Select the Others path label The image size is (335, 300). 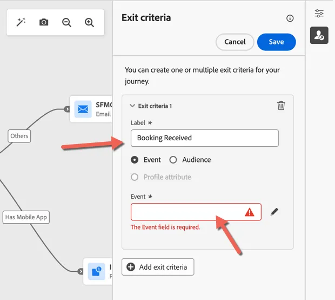click(19, 136)
